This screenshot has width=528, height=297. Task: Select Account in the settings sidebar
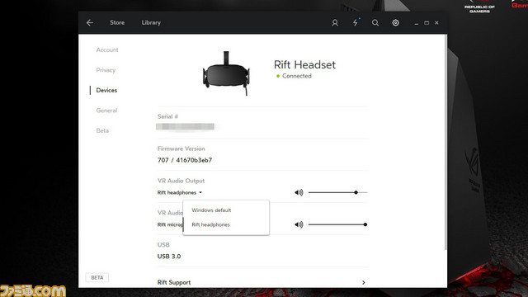coord(107,49)
